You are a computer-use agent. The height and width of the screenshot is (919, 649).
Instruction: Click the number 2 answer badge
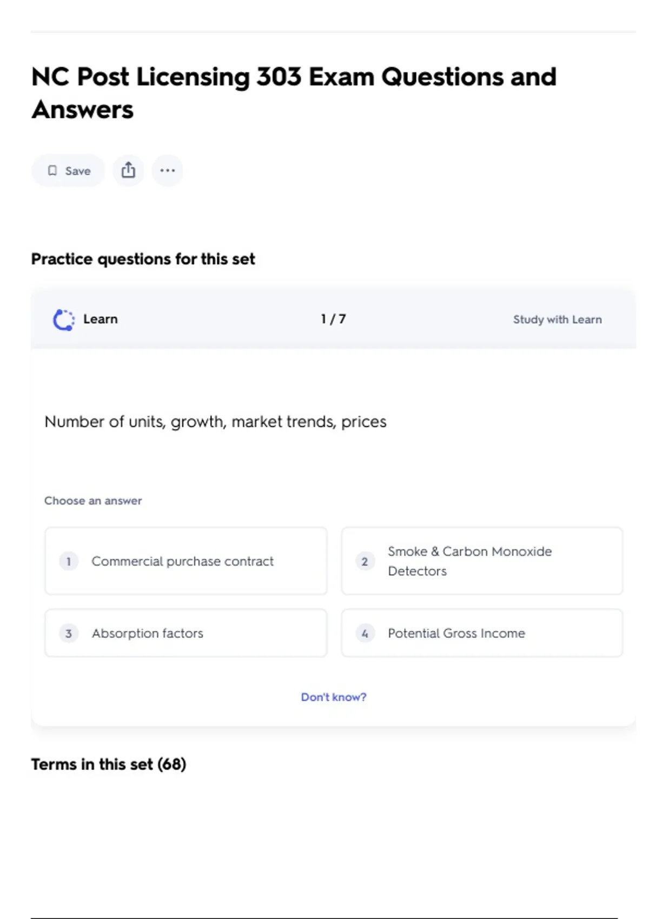tap(365, 561)
